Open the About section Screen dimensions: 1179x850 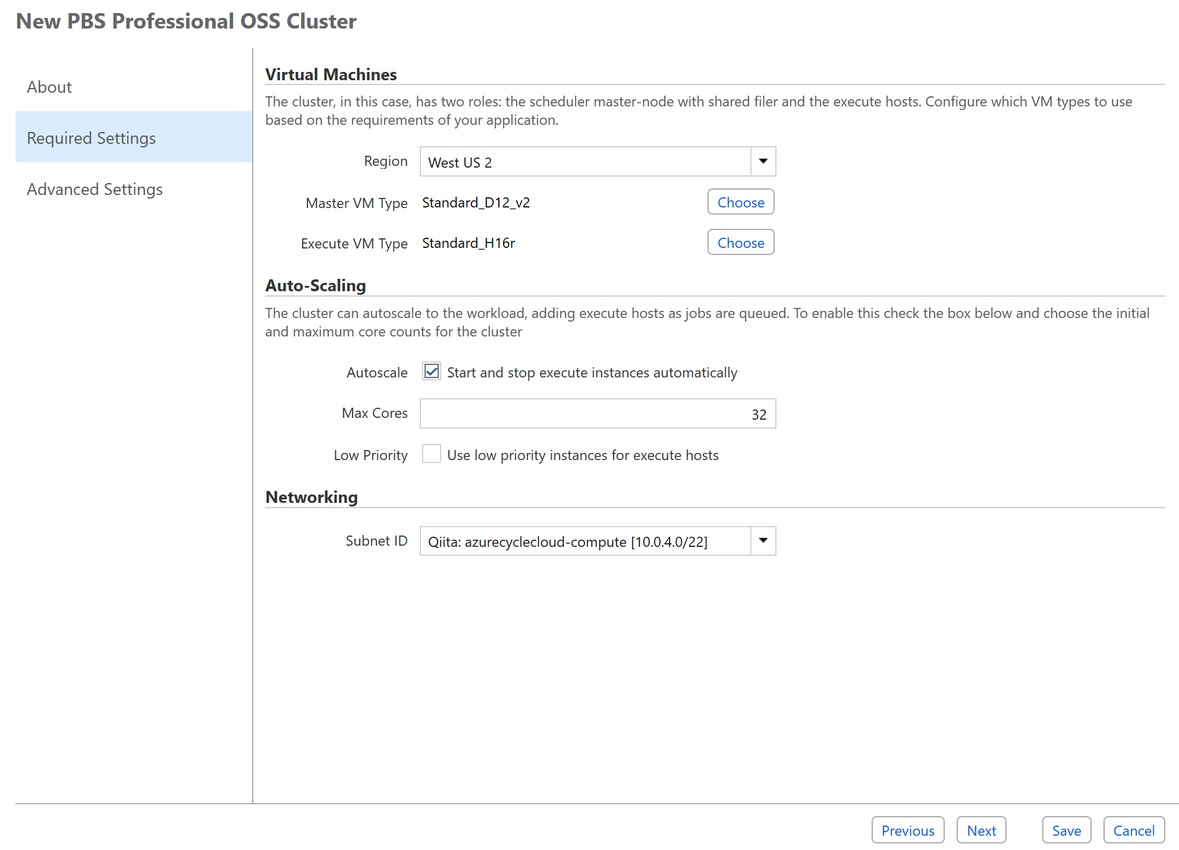[49, 87]
